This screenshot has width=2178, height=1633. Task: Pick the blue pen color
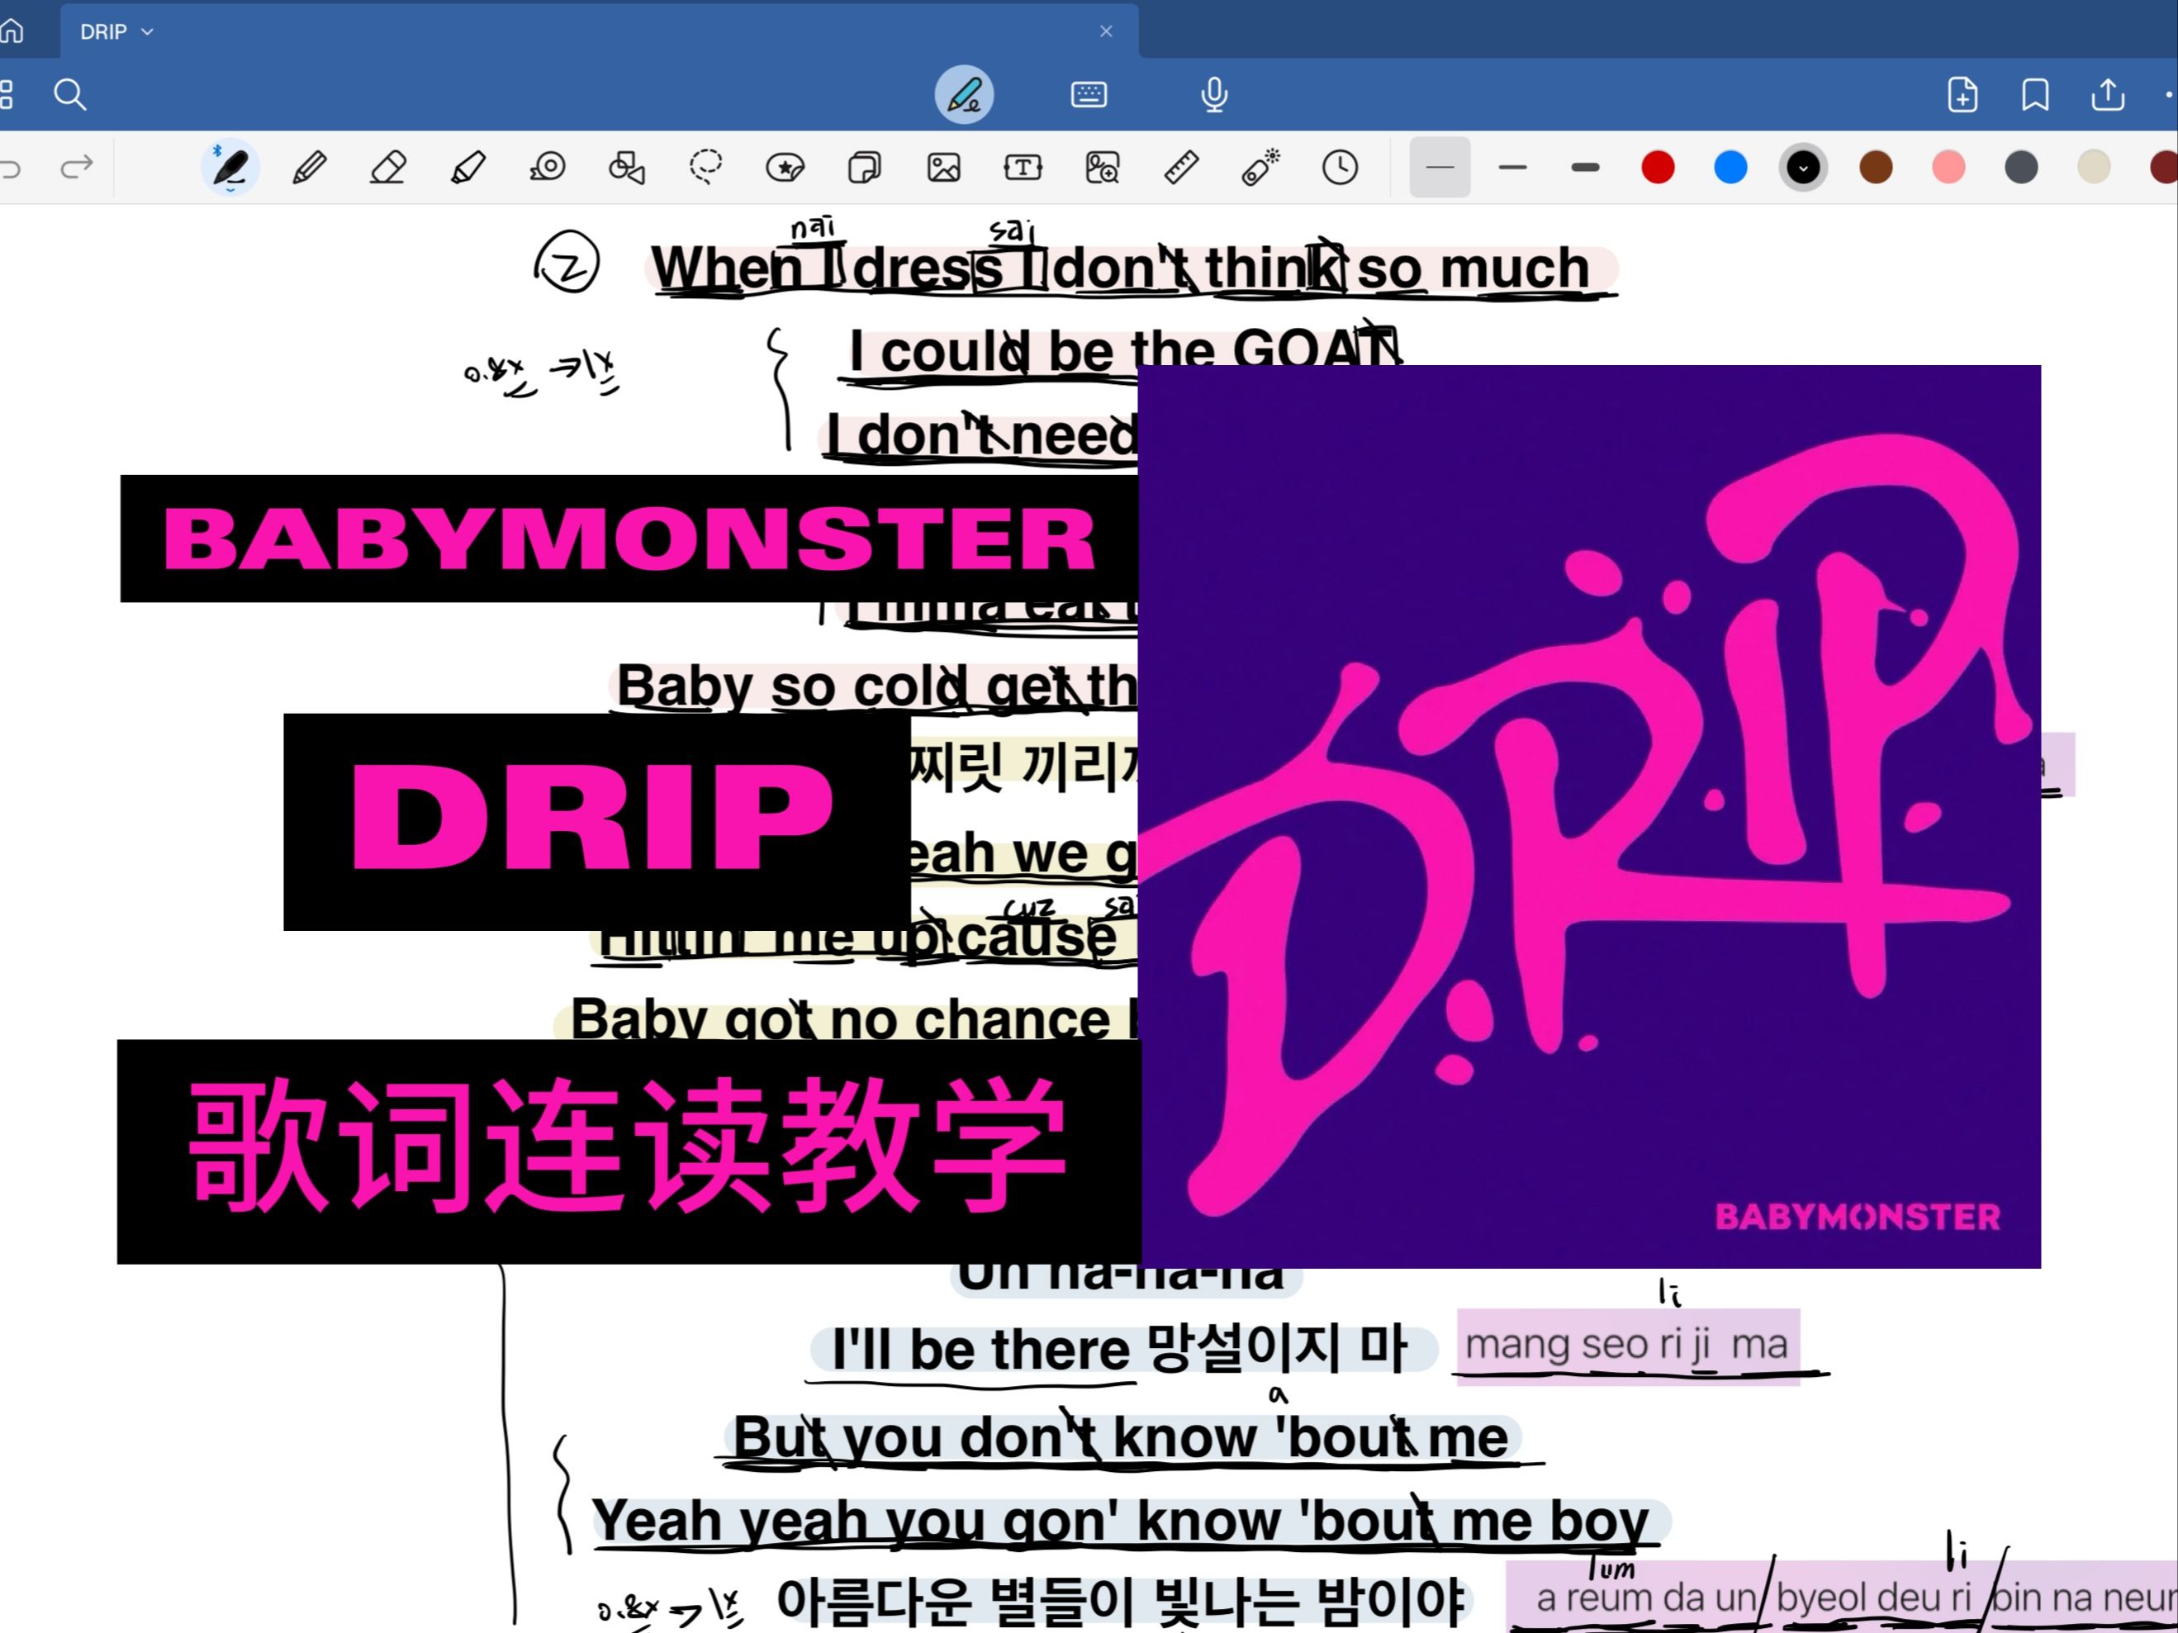pos(1730,167)
